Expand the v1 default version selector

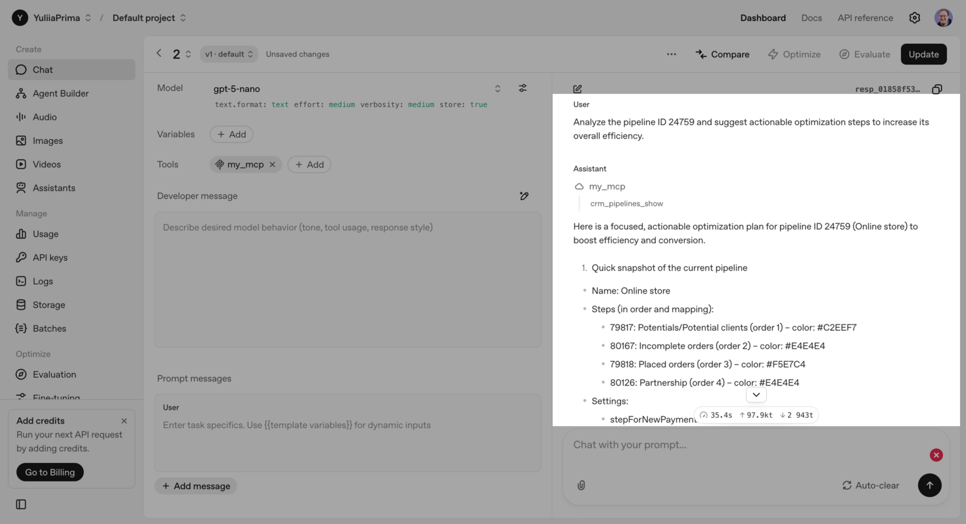point(229,54)
